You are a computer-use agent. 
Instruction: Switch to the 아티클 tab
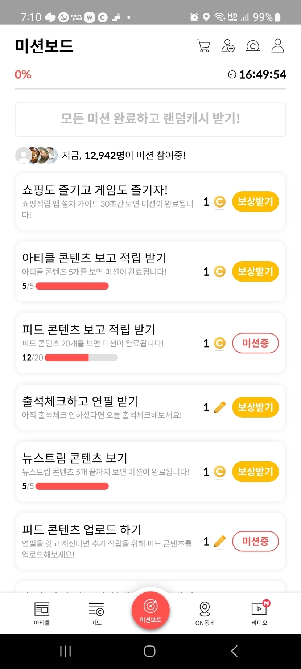(42, 613)
